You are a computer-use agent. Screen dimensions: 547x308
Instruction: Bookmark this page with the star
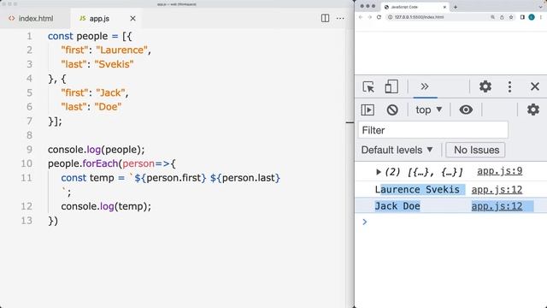tap(511, 17)
